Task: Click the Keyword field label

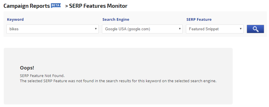Action: (15, 20)
